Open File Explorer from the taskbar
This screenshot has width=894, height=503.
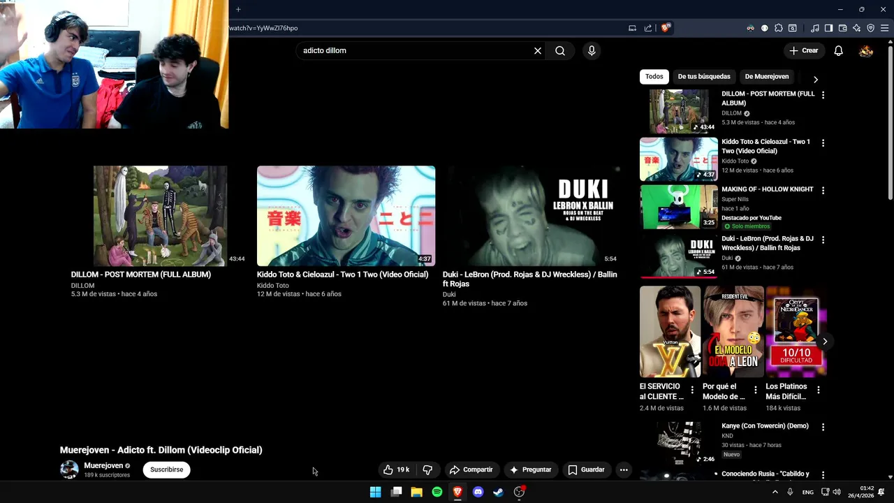pyautogui.click(x=416, y=492)
